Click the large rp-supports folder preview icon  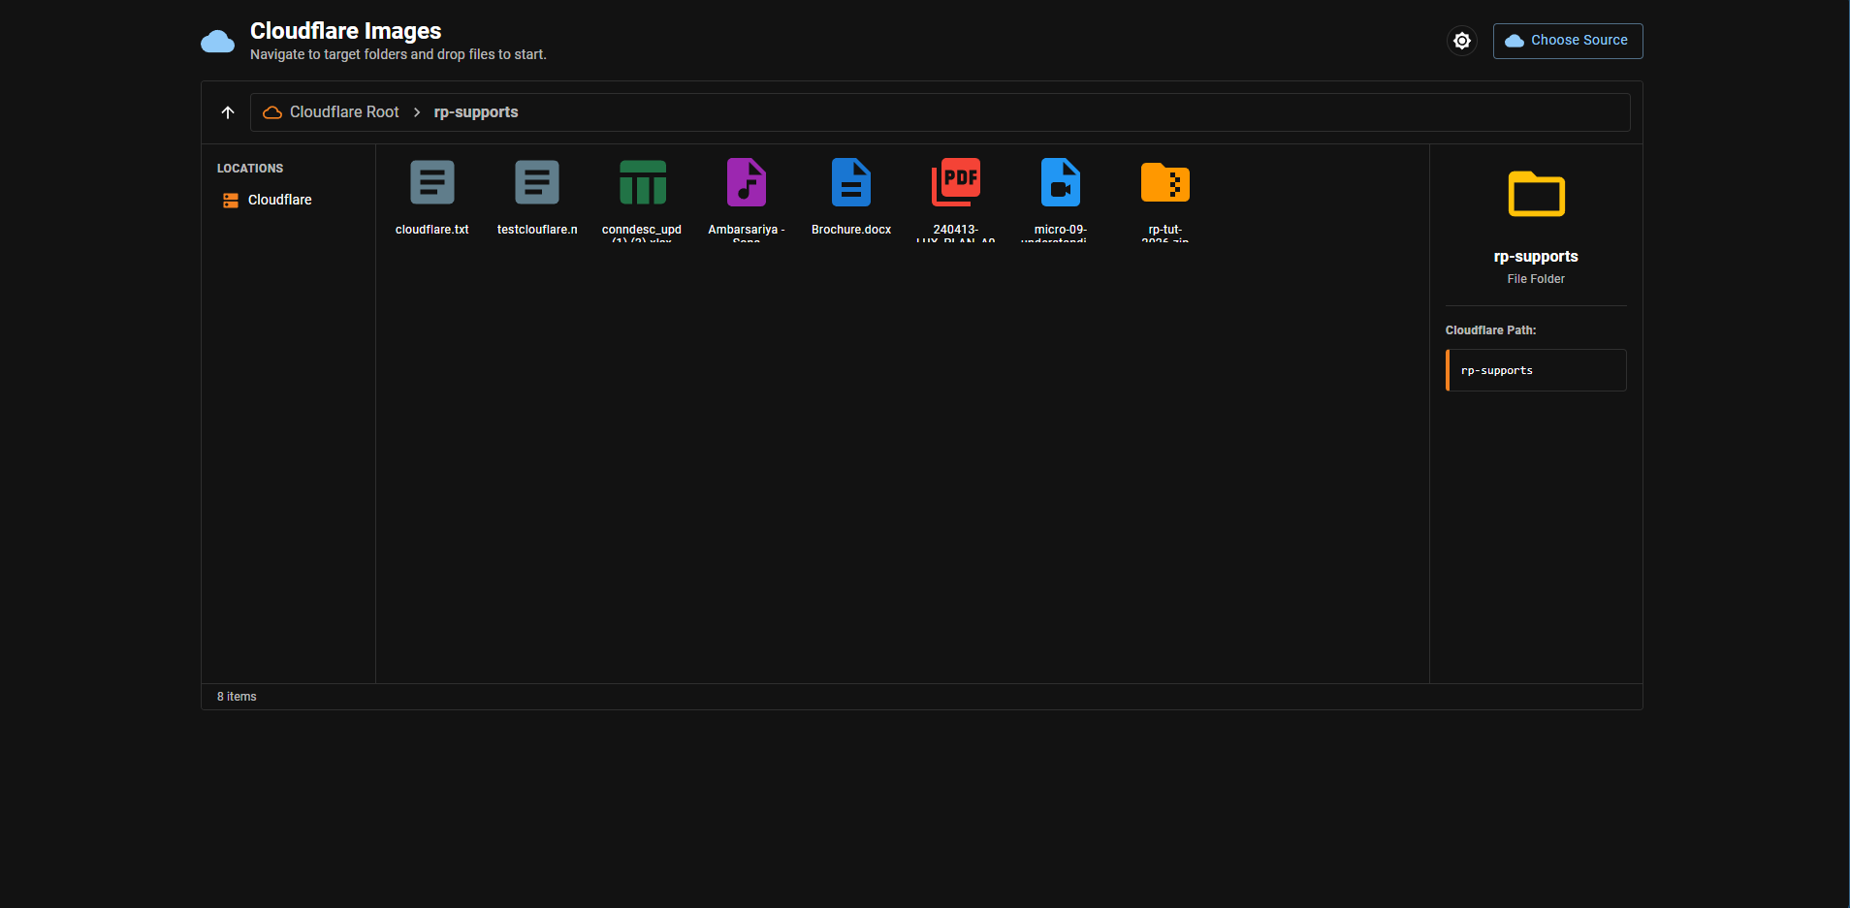click(x=1537, y=194)
